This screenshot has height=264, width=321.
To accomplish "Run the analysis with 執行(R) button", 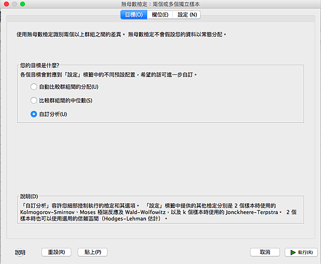I will point(301,252).
